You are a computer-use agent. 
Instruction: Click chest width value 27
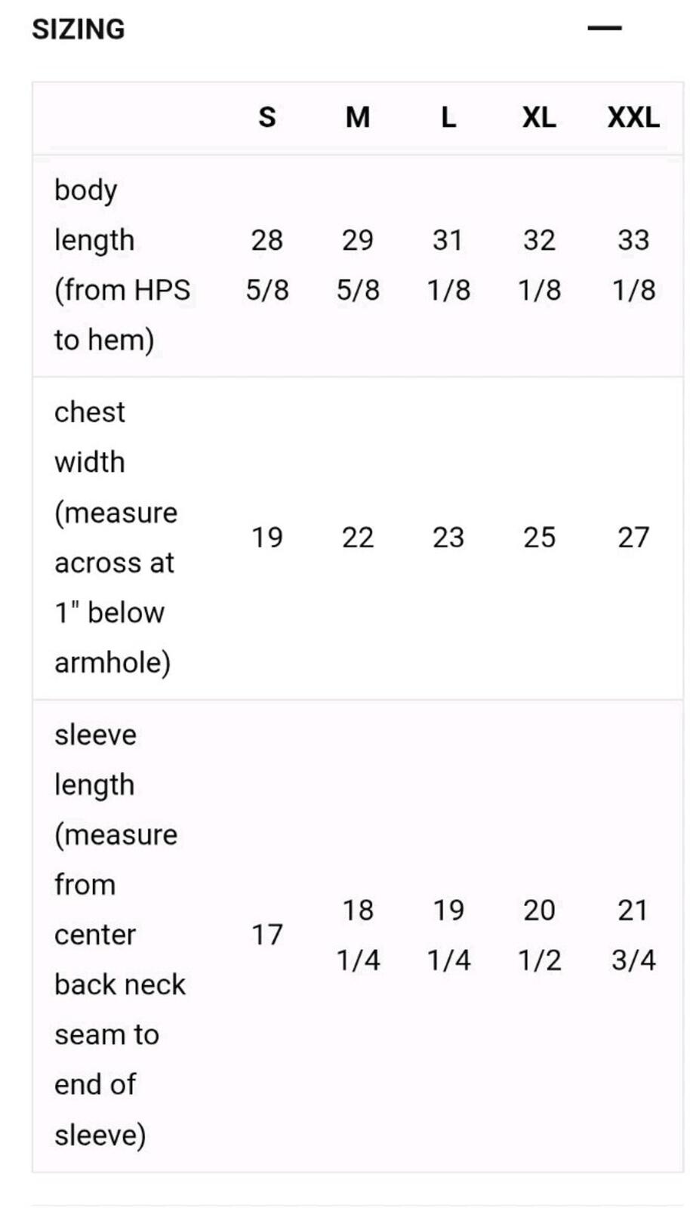633,538
